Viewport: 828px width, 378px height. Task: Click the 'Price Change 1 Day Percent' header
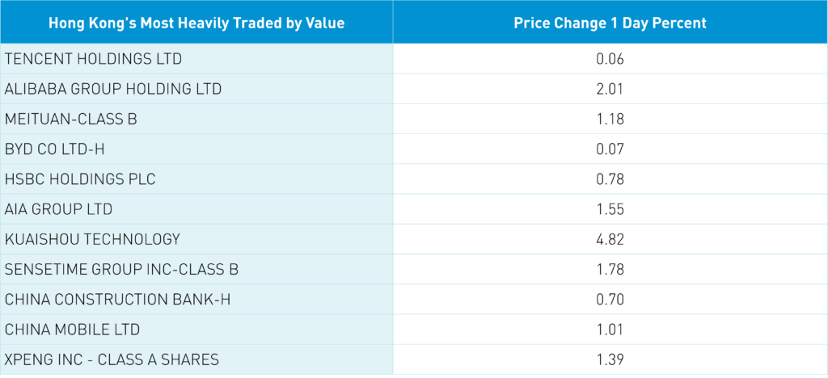click(x=610, y=23)
